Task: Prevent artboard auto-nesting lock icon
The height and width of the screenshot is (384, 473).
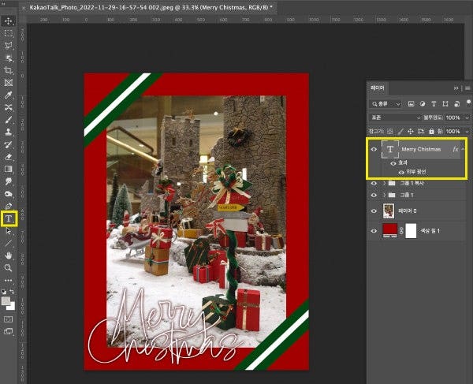Action: coord(421,131)
